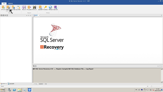Click the backup sheet with database icon
The image size is (163, 92).
(x=18, y=7)
